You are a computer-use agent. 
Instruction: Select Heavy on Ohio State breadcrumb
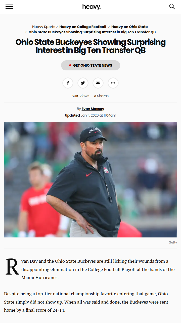pyautogui.click(x=129, y=27)
